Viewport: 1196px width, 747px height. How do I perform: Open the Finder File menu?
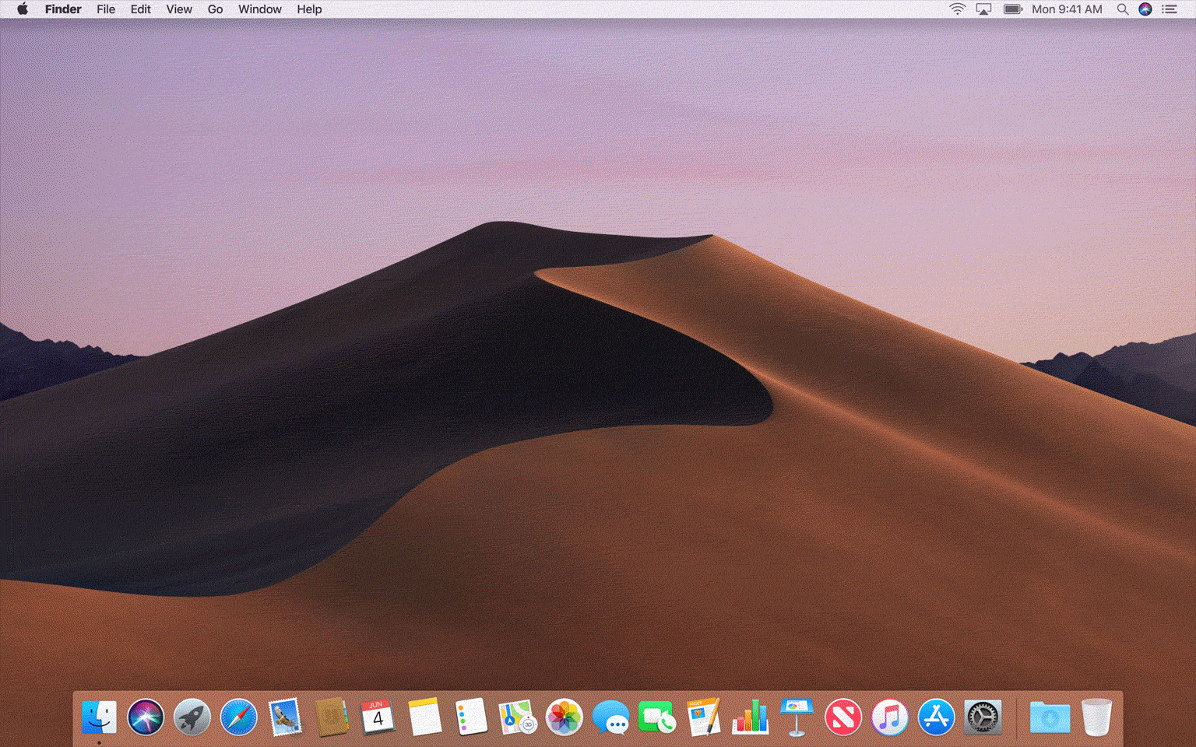tap(105, 9)
